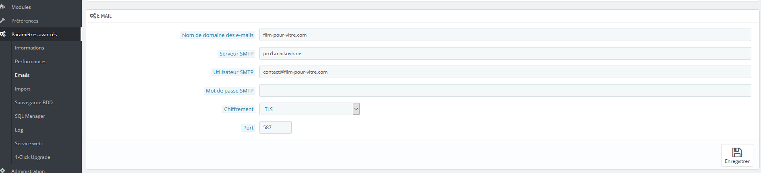Screen dimensions: 761x173
Task: Click the Préférences wrench icon
Action: pyautogui.click(x=2, y=20)
